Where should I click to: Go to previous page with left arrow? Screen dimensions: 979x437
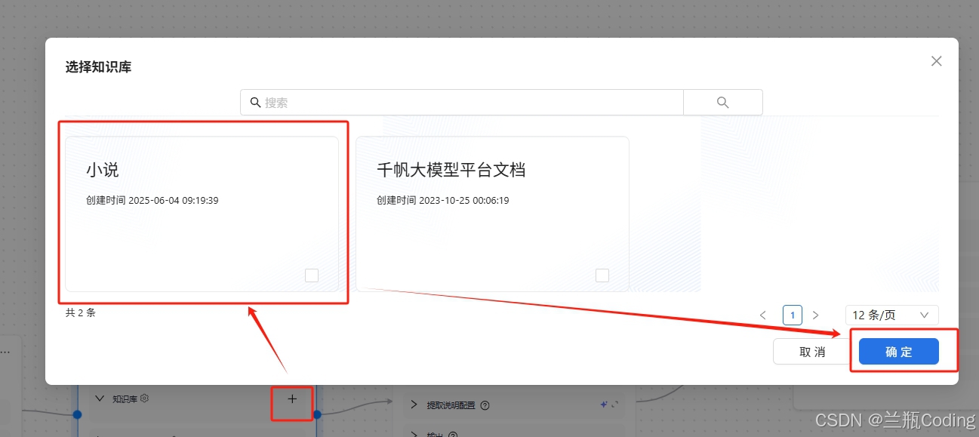point(763,315)
